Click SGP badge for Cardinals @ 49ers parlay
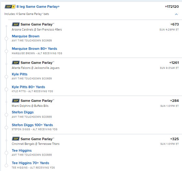The width and height of the screenshot is (182, 171). tap(16, 24)
